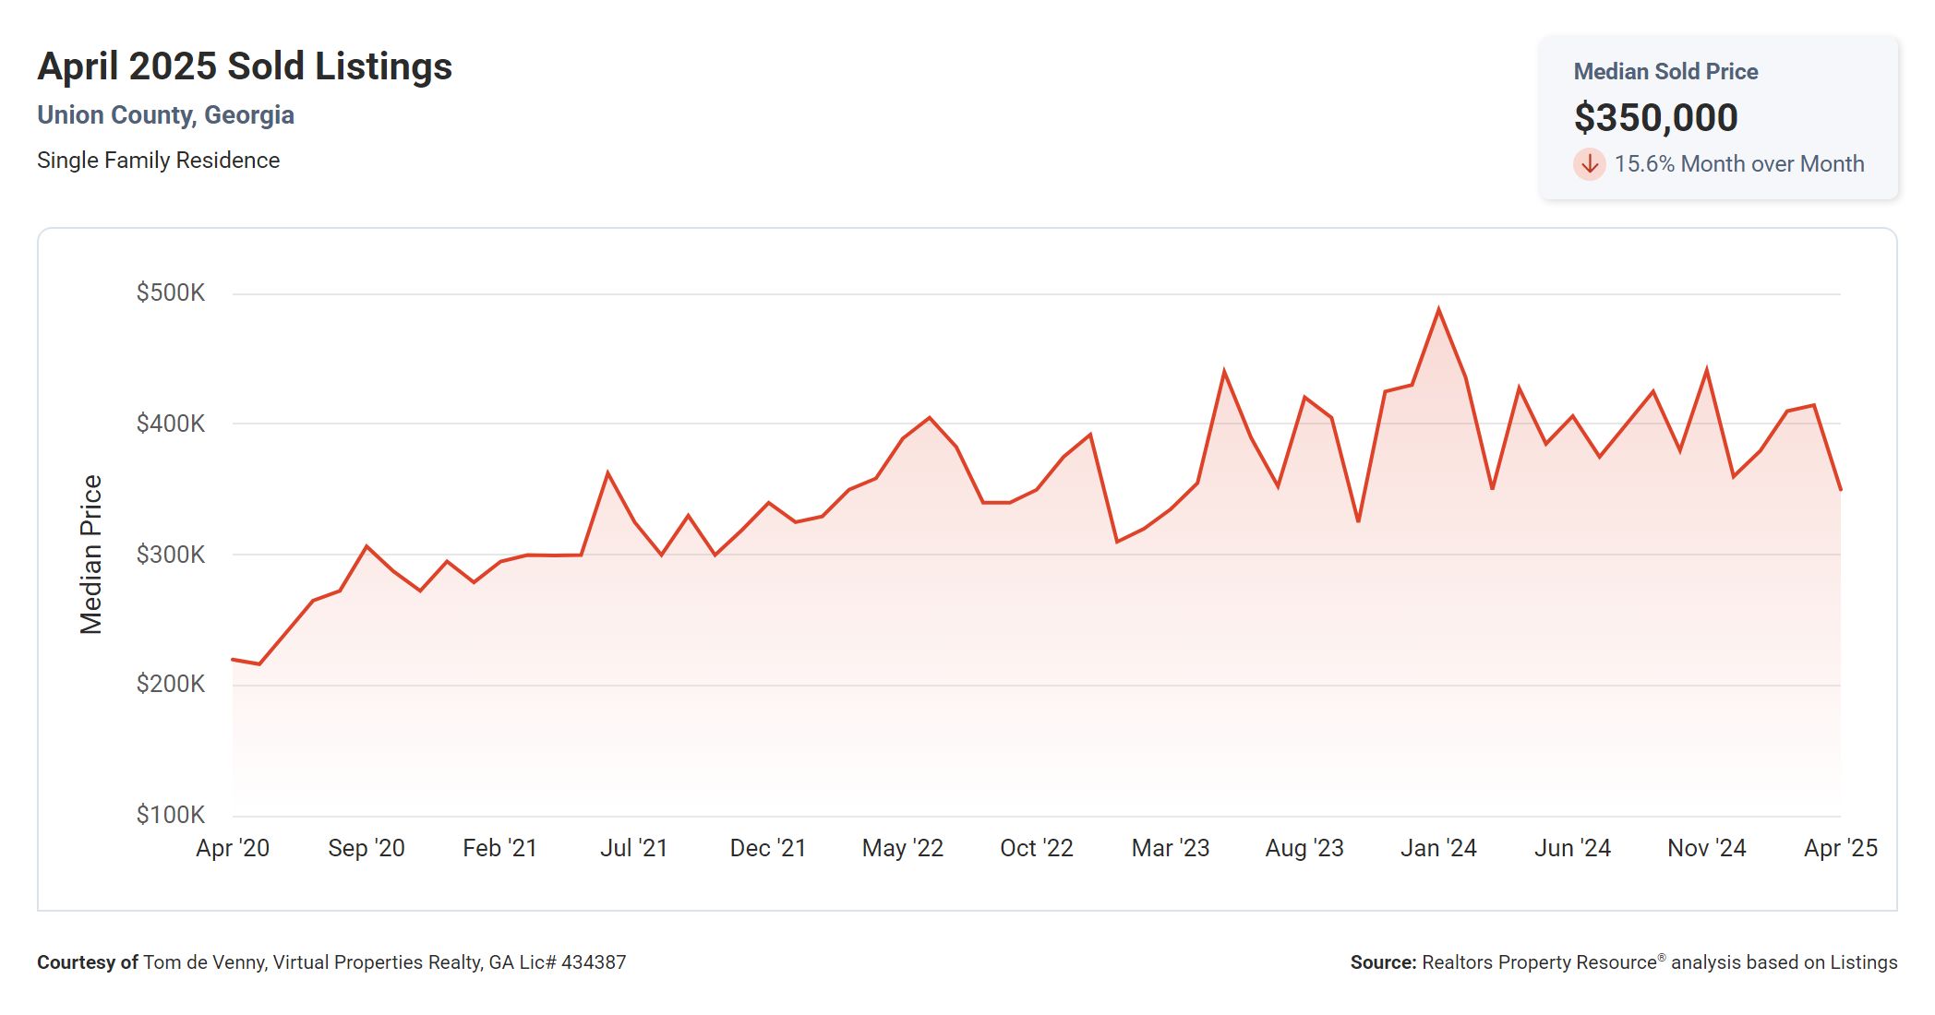The height and width of the screenshot is (1015, 1935).
Task: Click the Apr '25 x-axis label
Action: 1840,848
